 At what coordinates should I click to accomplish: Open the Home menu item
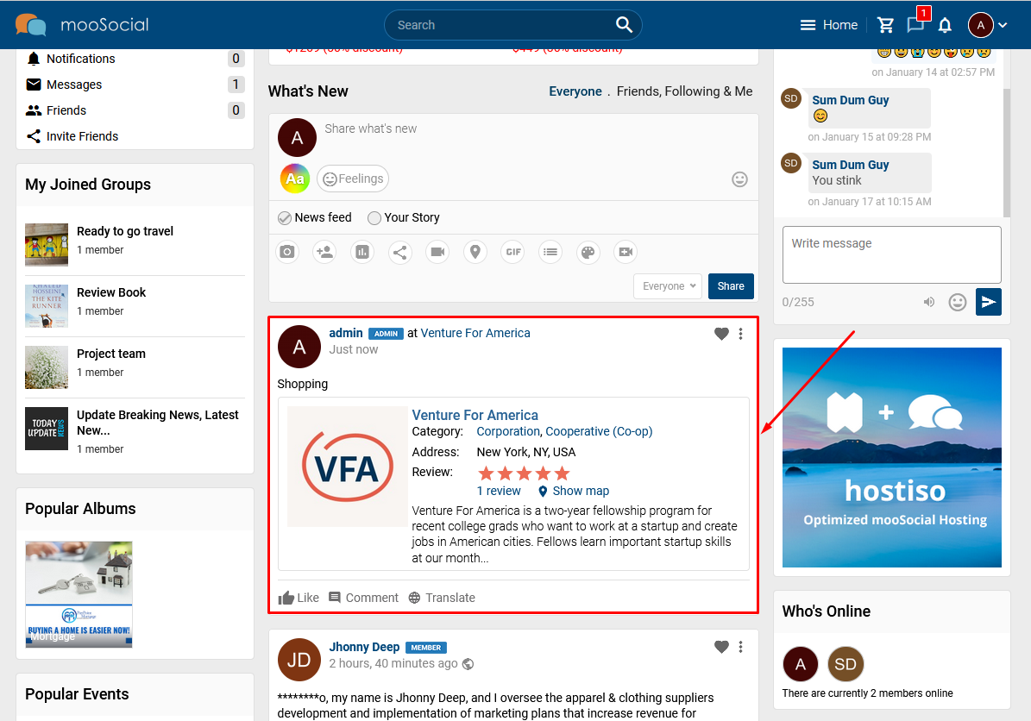click(840, 25)
